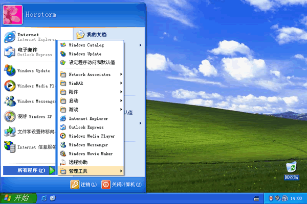Expand Network Associates folder
Screen dimensions: 307x204
(91, 74)
